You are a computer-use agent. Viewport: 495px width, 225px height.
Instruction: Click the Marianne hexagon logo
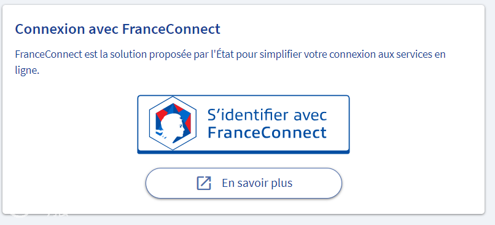[x=173, y=123]
